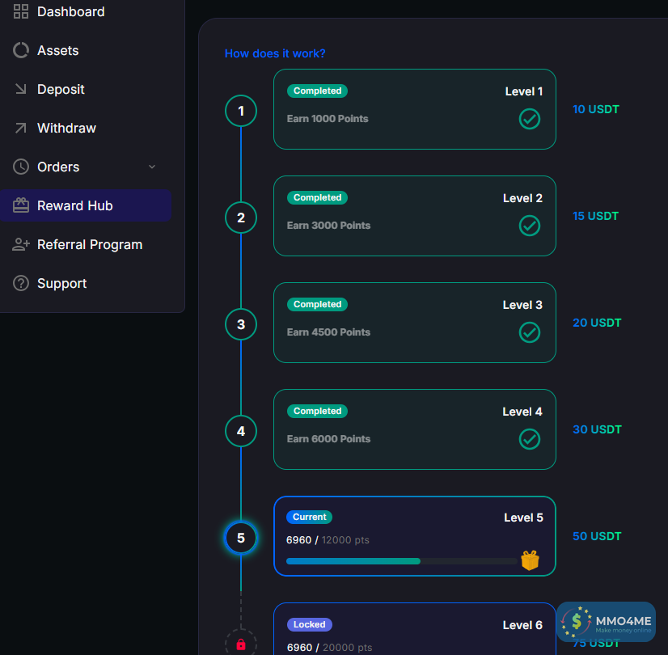This screenshot has height=655, width=668.
Task: Click the red lock icon
Action: pyautogui.click(x=241, y=644)
